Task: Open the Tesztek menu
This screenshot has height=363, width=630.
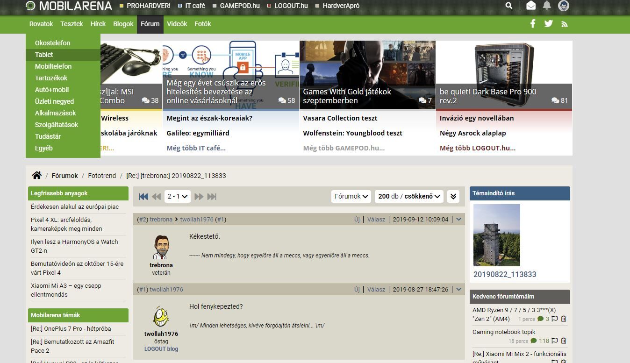Action: tap(72, 24)
